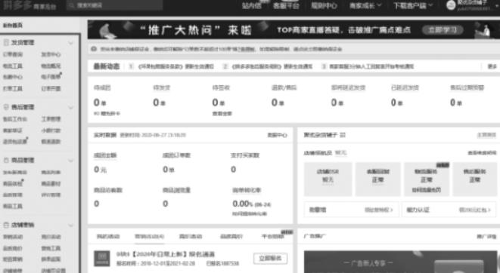Open 商品工具 in the sidebar
The image size is (500, 273).
tap(13, 207)
